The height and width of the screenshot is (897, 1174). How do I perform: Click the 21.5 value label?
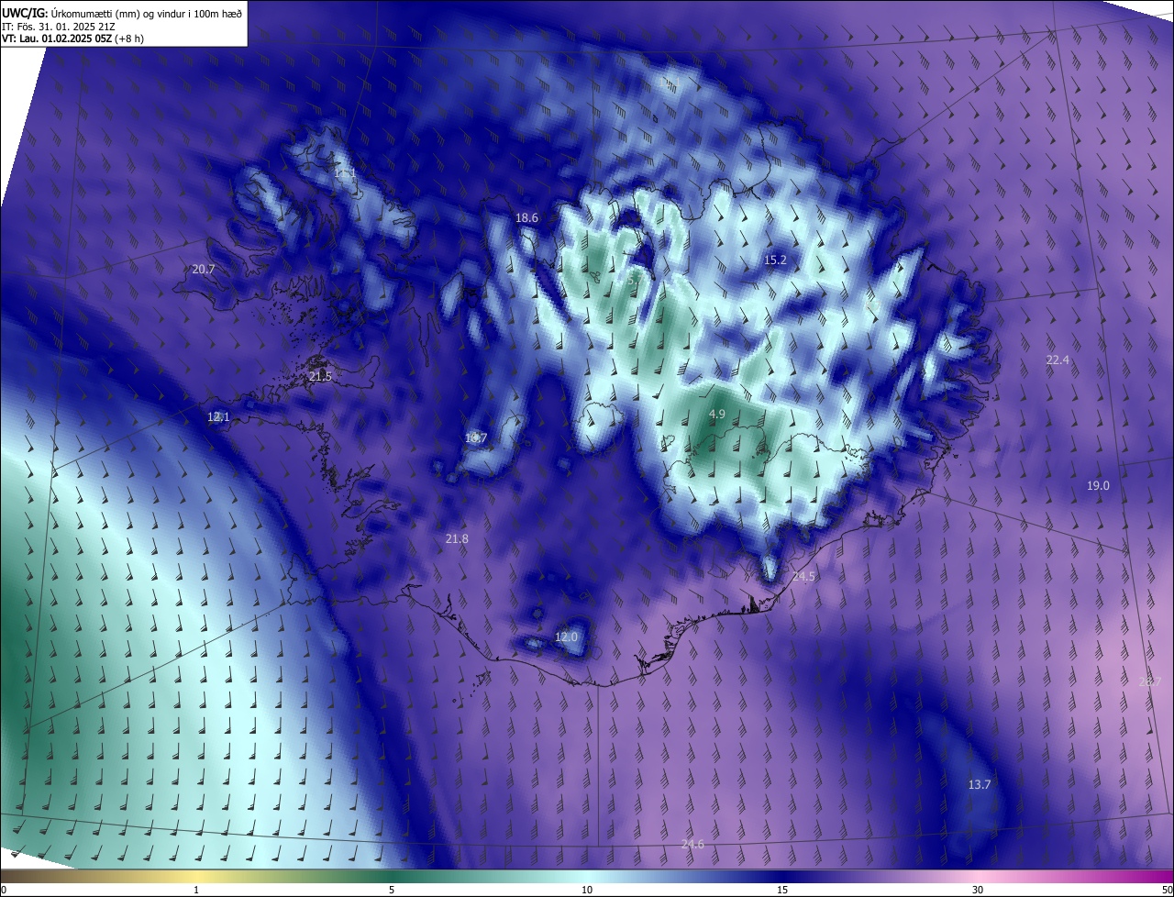click(320, 377)
